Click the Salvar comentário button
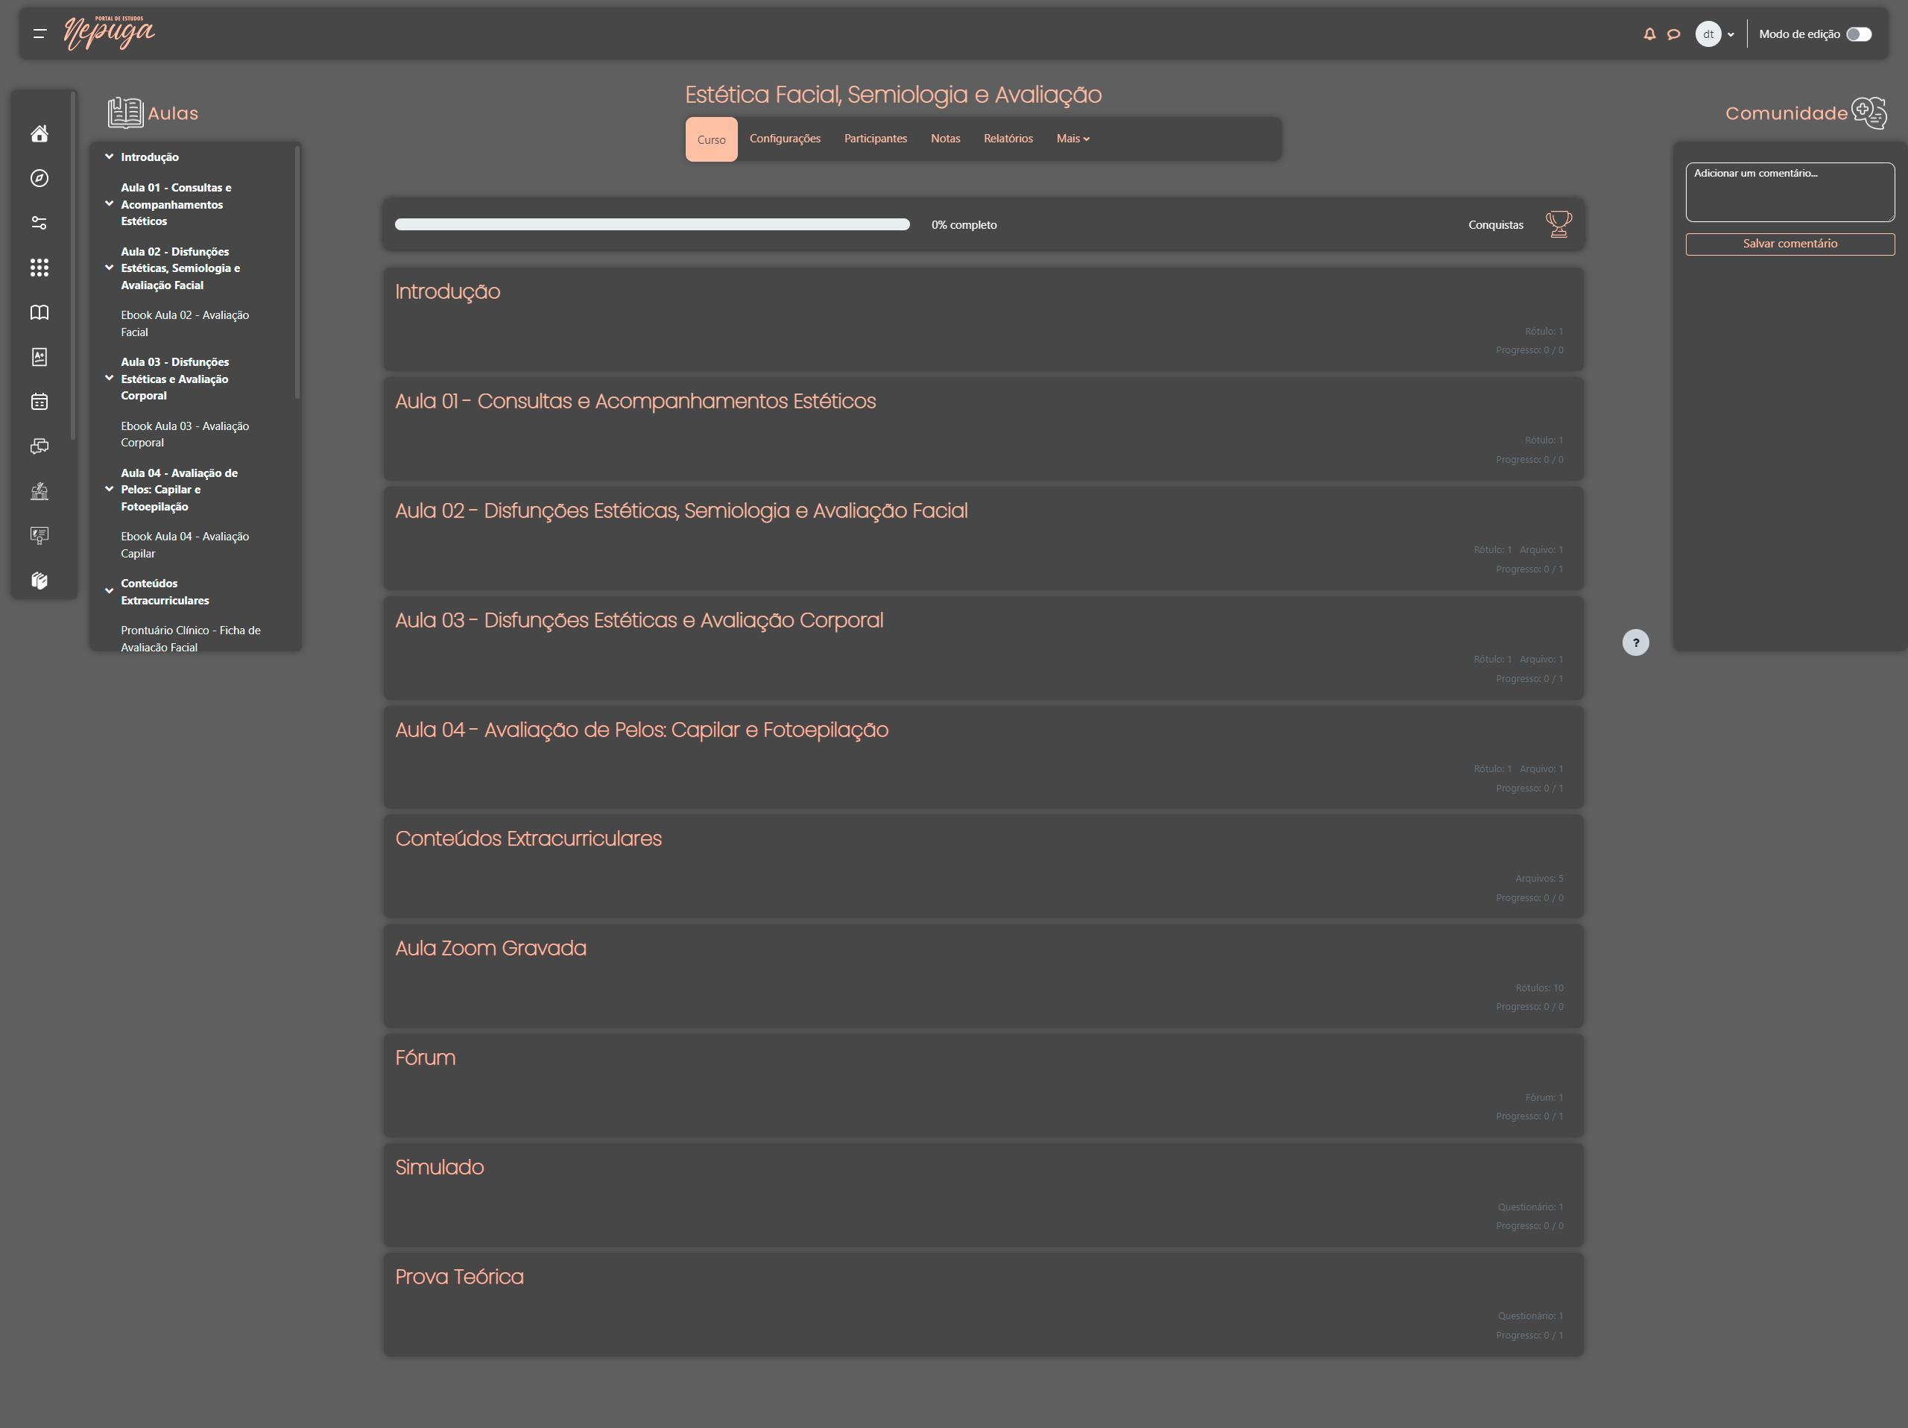The width and height of the screenshot is (1908, 1428). point(1789,244)
